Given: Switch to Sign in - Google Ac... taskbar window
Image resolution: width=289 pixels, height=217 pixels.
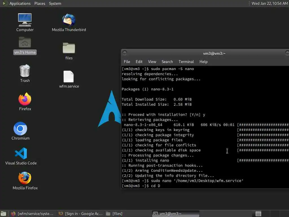Looking at the screenshot, I should point(80,214).
